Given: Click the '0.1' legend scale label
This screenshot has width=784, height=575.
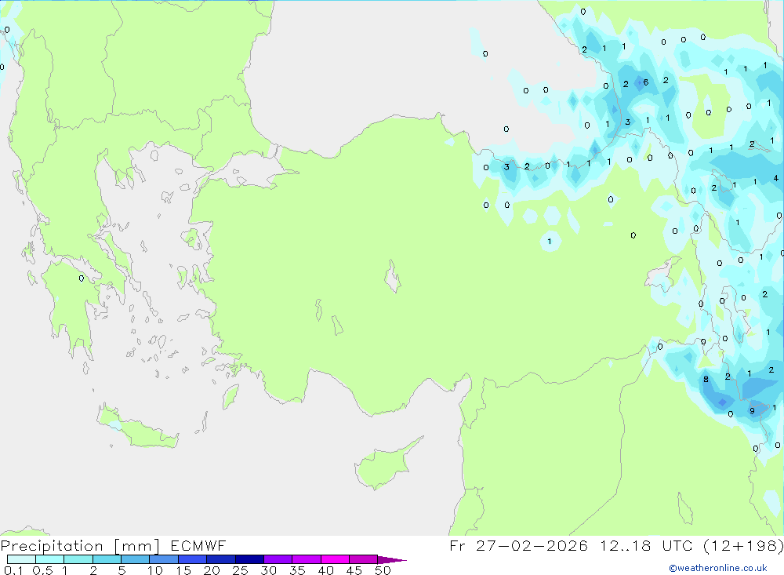Looking at the screenshot, I should pyautogui.click(x=13, y=570).
